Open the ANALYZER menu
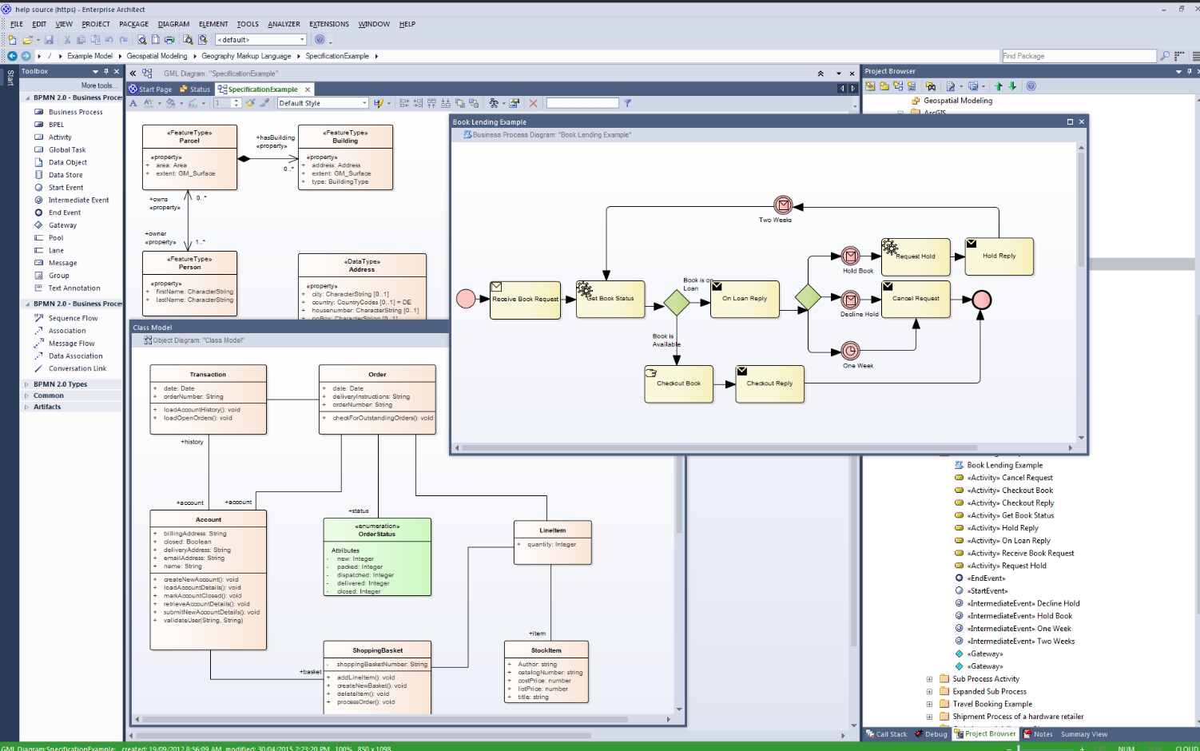The height and width of the screenshot is (751, 1200). click(x=284, y=24)
